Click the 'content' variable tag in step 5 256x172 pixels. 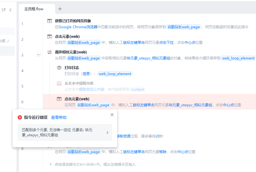138,89
